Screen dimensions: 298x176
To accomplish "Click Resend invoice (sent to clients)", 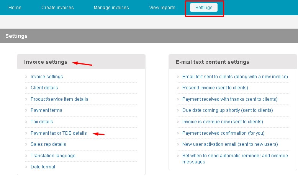I will [x=215, y=88].
